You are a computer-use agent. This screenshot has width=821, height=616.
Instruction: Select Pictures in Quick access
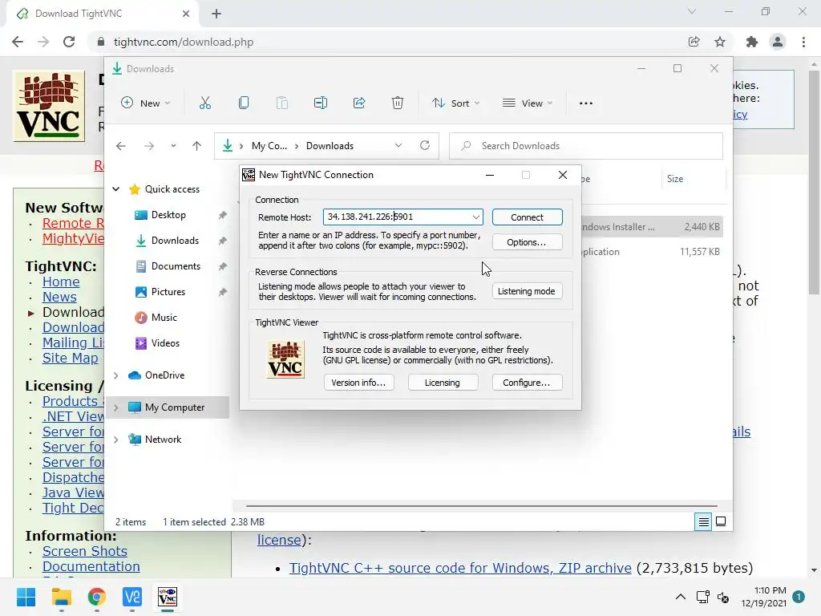tap(168, 292)
